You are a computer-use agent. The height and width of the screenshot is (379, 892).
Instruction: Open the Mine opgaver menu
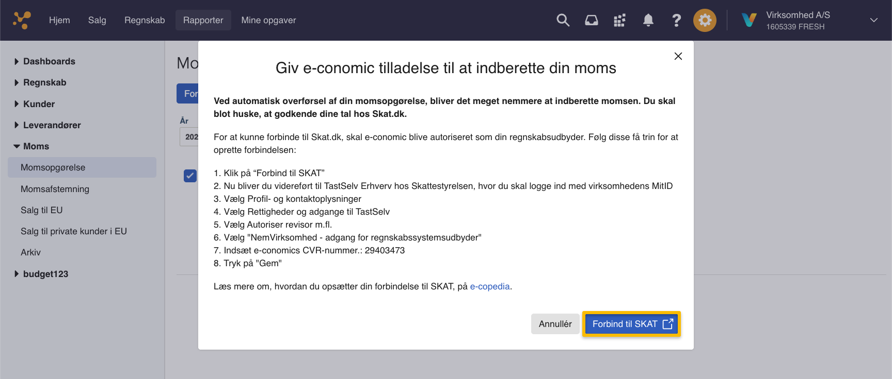point(268,20)
